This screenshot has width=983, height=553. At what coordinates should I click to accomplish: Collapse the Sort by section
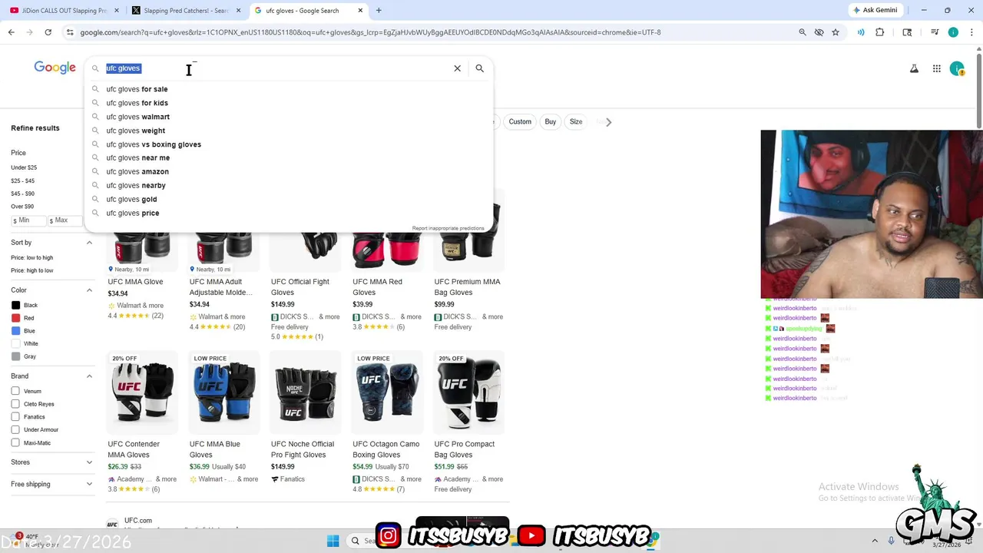(89, 243)
